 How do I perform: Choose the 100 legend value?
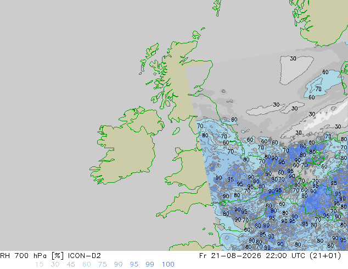tap(168, 265)
